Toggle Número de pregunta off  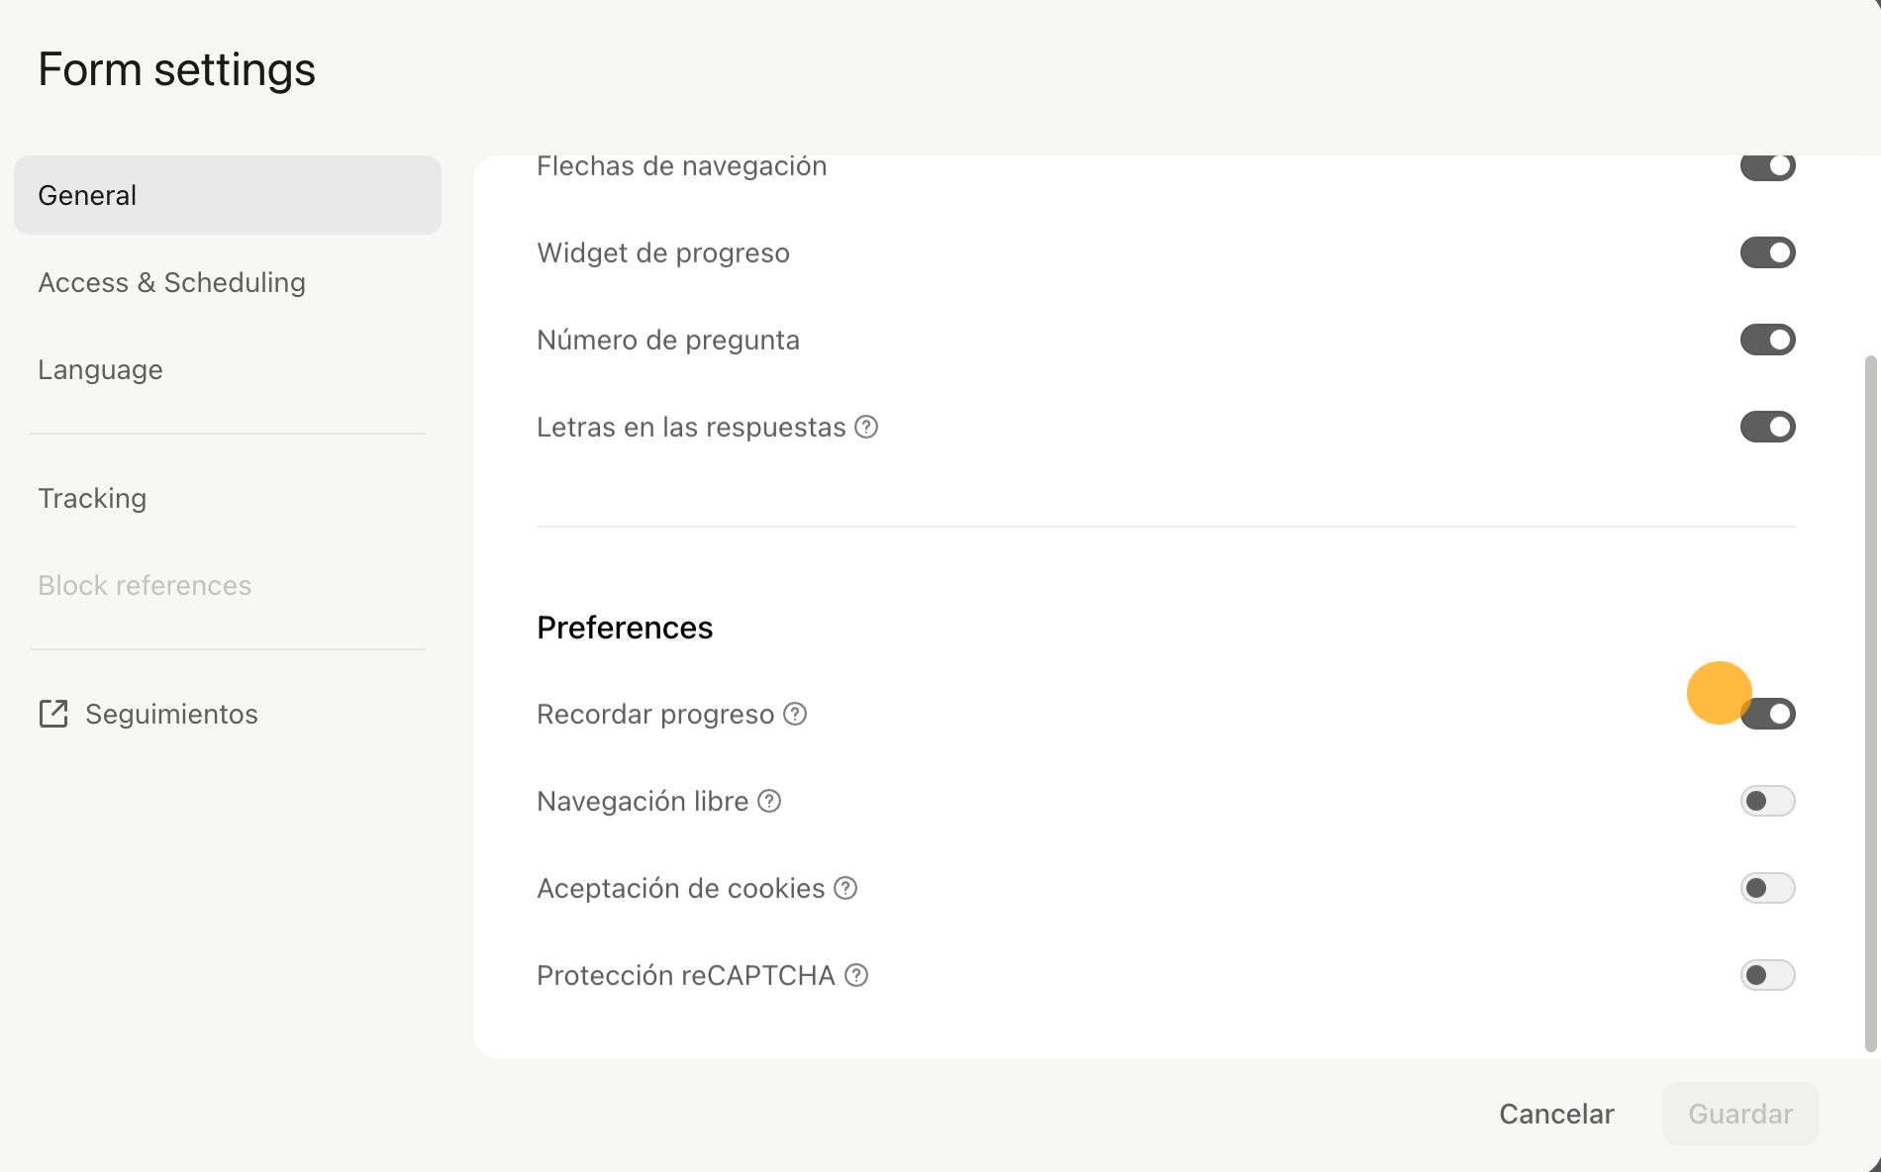tap(1767, 340)
